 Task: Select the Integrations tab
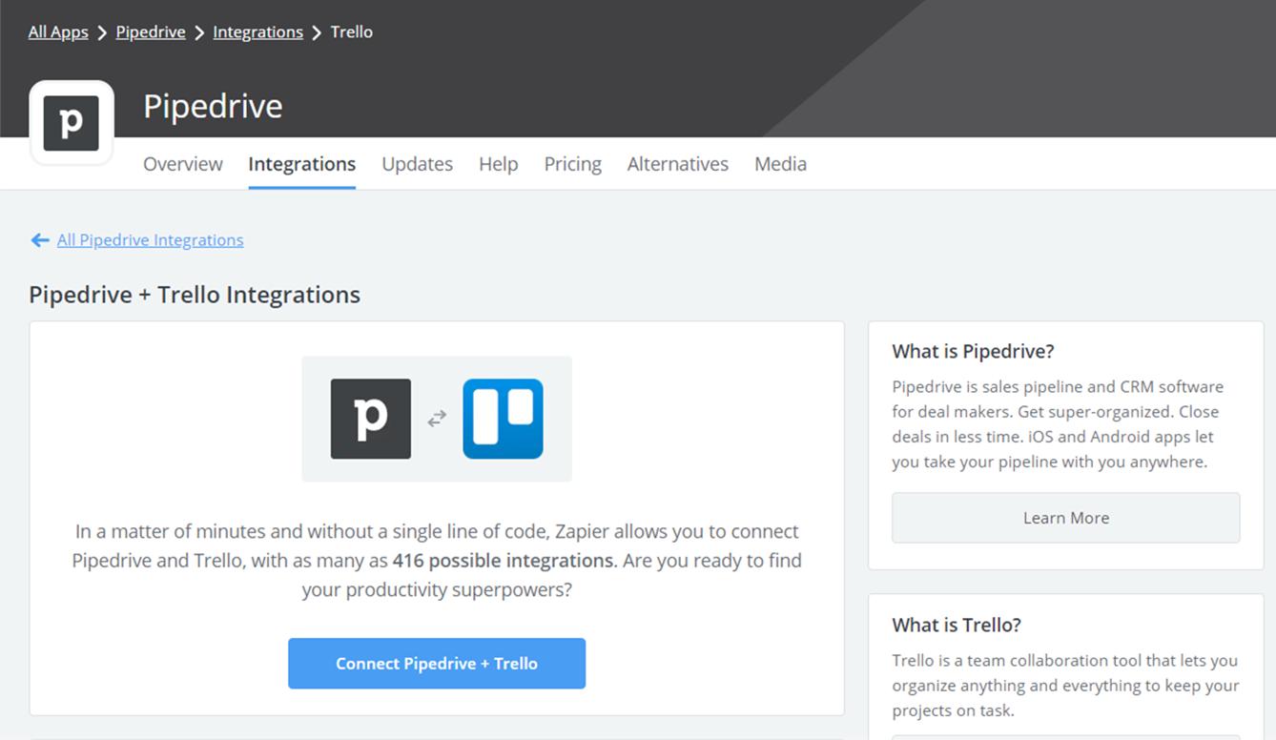pos(302,164)
